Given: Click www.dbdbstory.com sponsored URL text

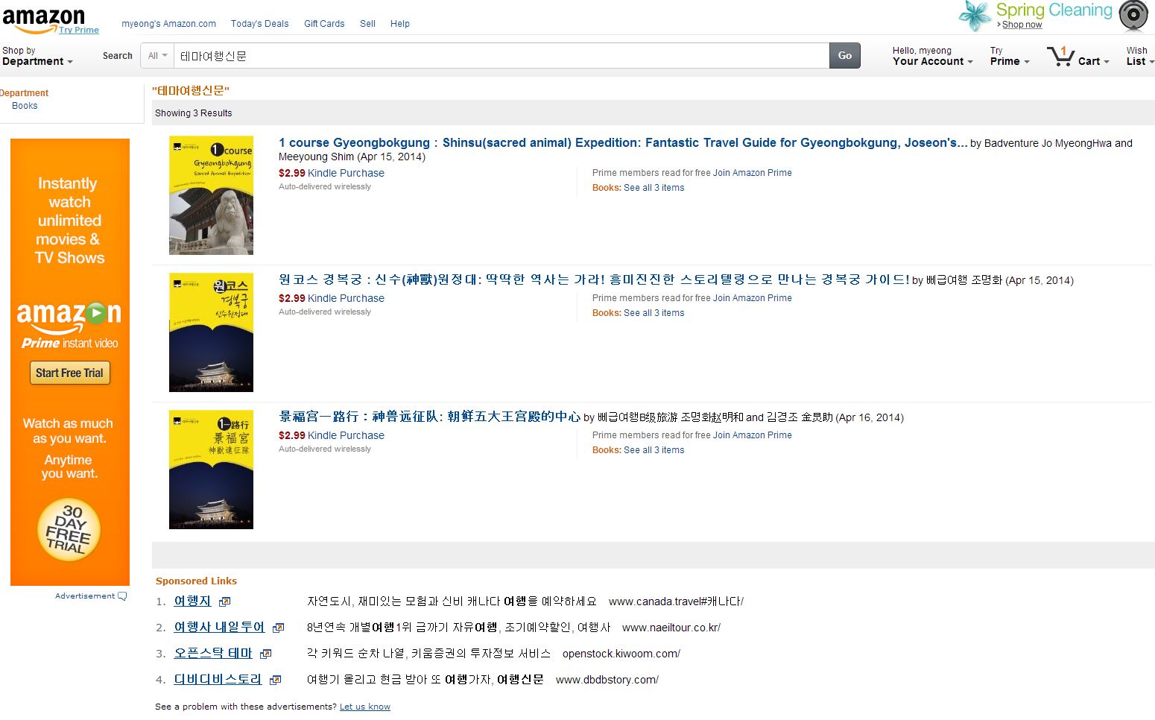Looking at the screenshot, I should click(x=607, y=680).
